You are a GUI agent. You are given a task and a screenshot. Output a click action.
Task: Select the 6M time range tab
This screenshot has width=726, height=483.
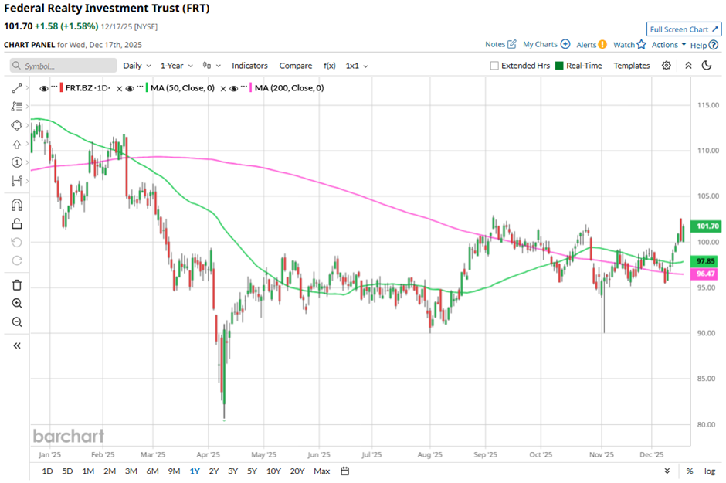(151, 471)
